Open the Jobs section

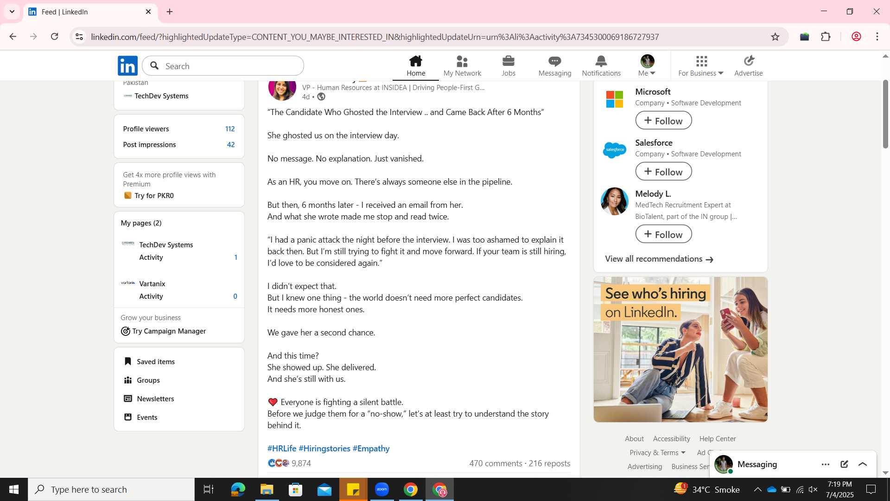(x=509, y=66)
